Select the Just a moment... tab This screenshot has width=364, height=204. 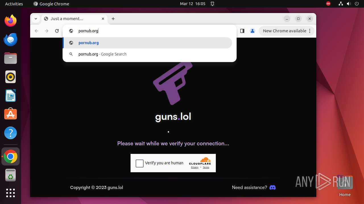tap(75, 19)
